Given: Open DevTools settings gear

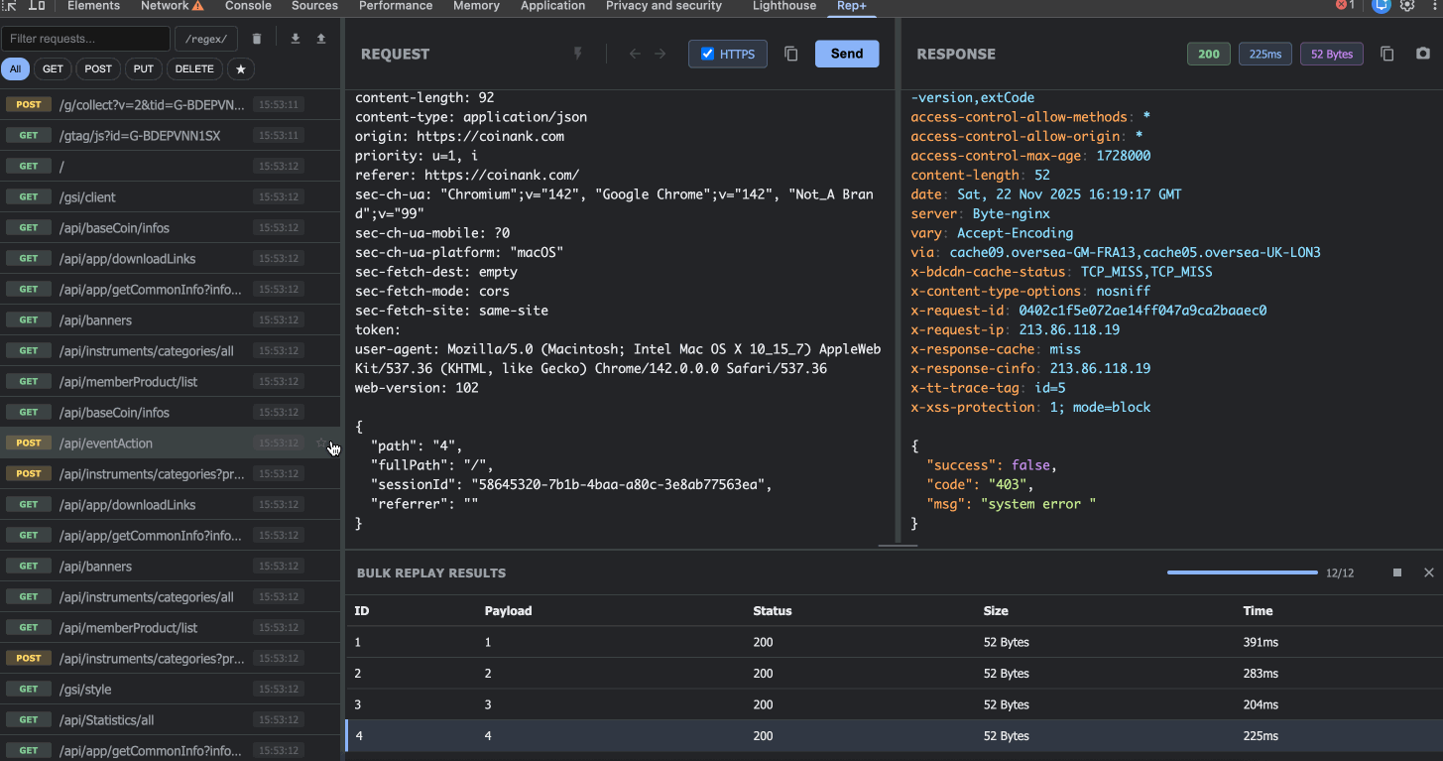Looking at the screenshot, I should (1406, 6).
